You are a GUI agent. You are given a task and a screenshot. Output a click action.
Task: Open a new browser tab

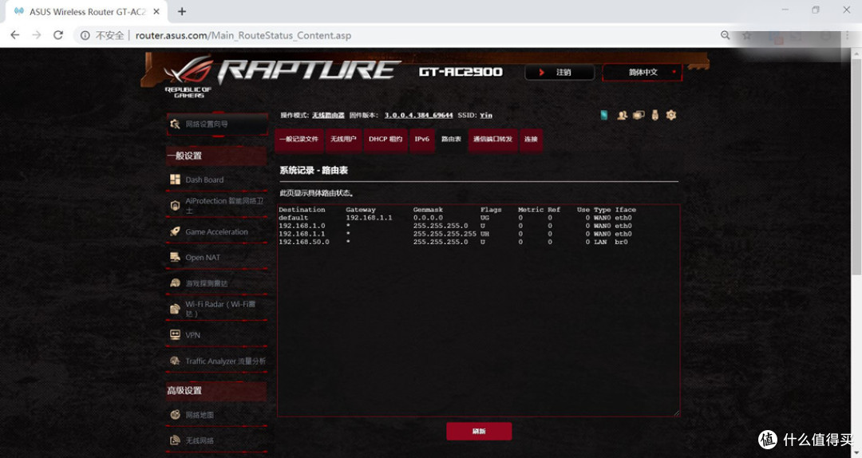(x=182, y=11)
